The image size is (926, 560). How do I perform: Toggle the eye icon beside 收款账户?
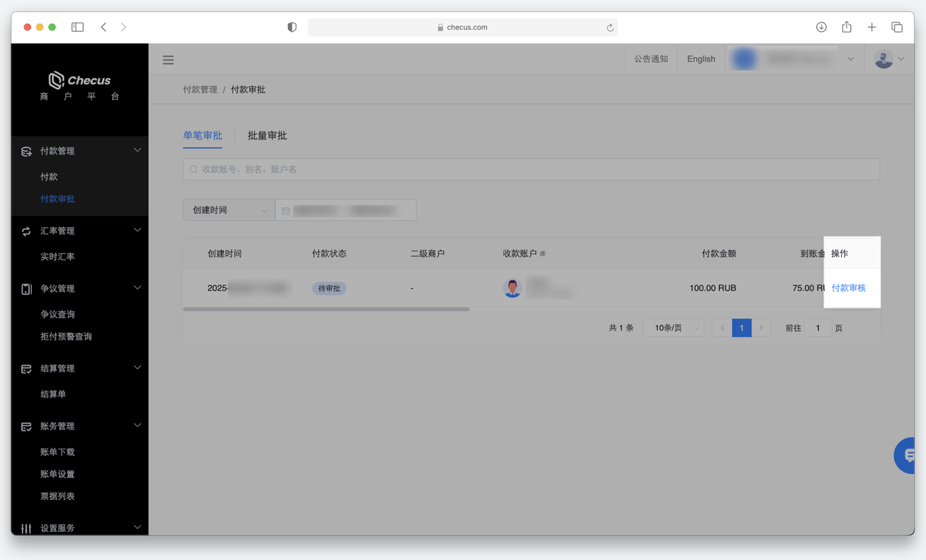[x=543, y=254]
